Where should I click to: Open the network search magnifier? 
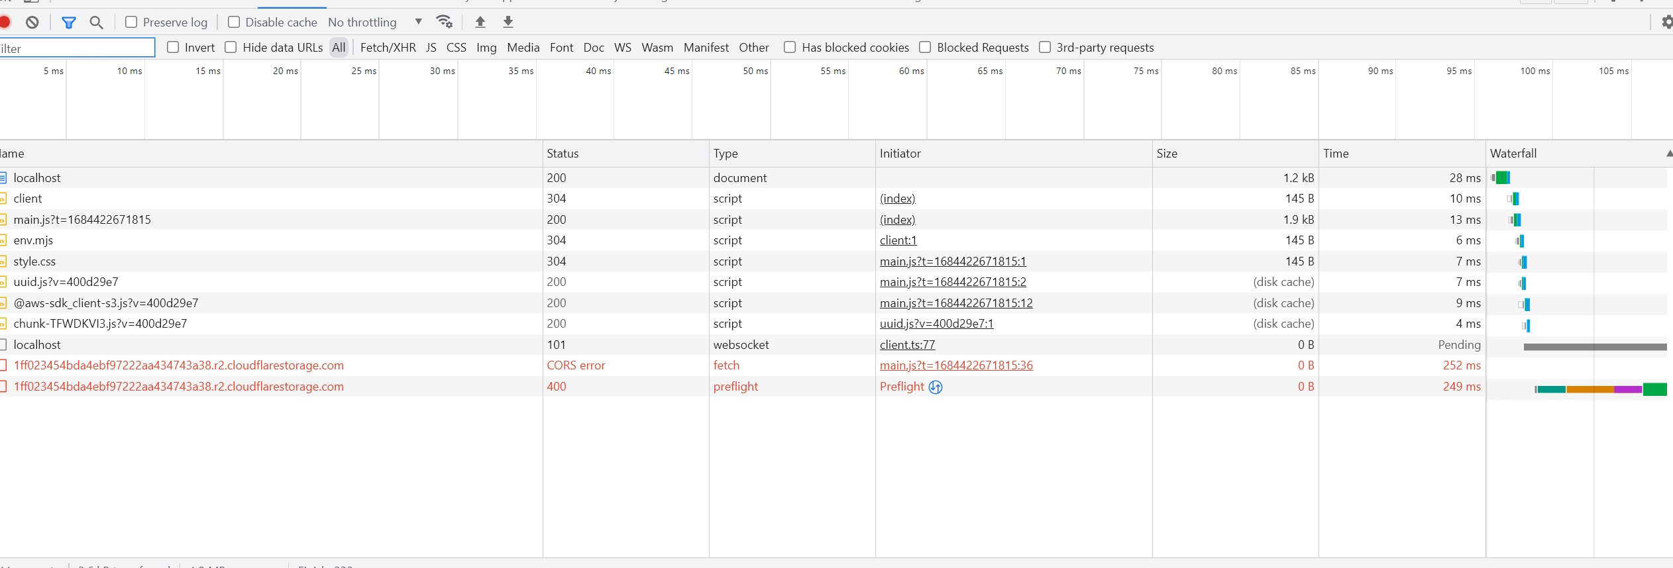(96, 23)
